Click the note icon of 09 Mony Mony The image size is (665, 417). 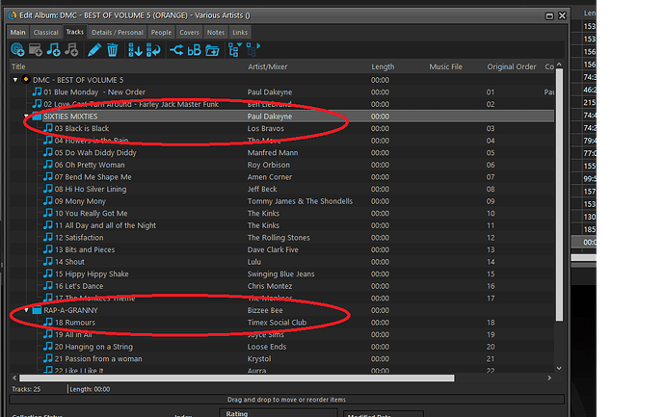(x=48, y=201)
